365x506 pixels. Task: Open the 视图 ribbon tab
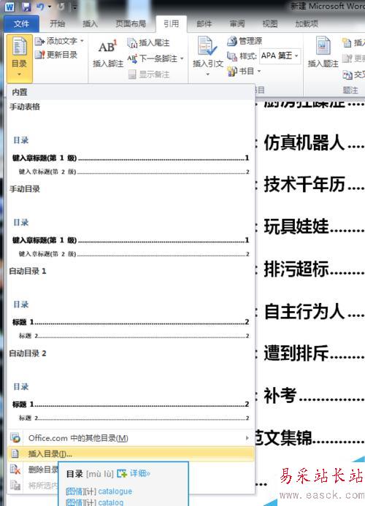(x=270, y=23)
